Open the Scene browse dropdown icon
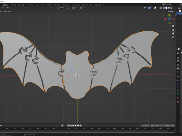182x136 pixels. [x=164, y=5]
